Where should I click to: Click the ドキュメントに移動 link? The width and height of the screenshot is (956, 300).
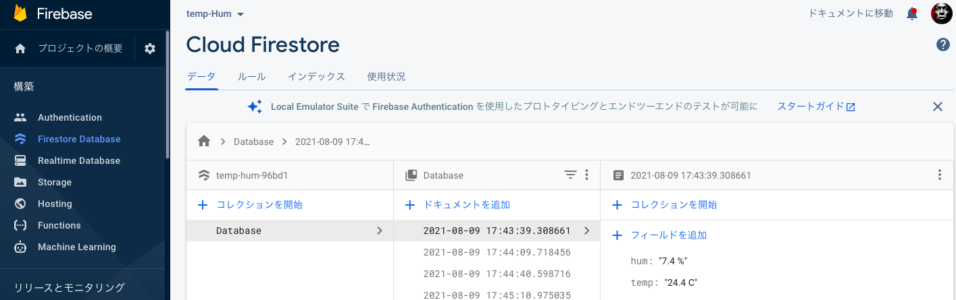[851, 13]
